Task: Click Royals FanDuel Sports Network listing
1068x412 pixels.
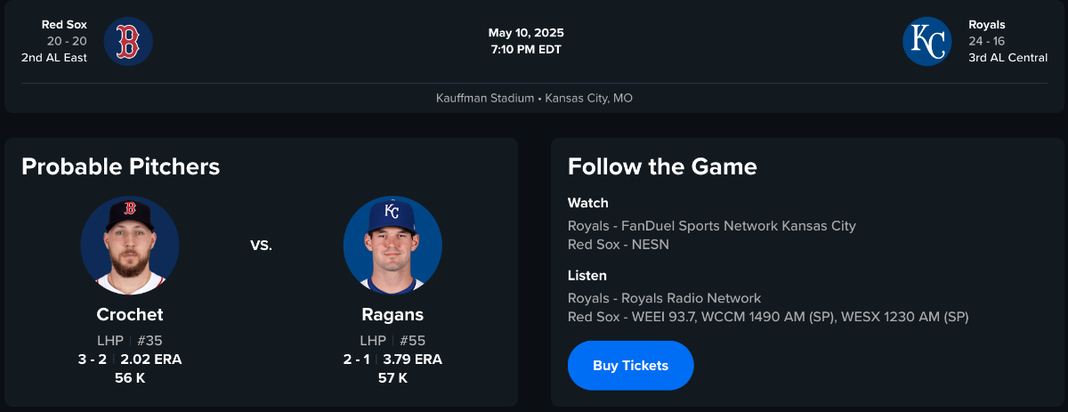Action: [711, 226]
